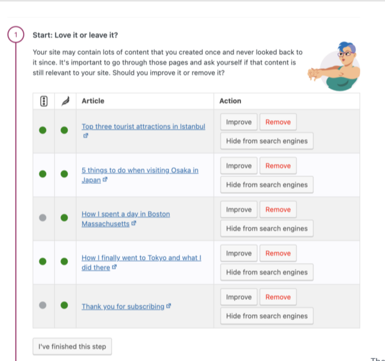Click the SEO score traffic light column icon

click(43, 101)
